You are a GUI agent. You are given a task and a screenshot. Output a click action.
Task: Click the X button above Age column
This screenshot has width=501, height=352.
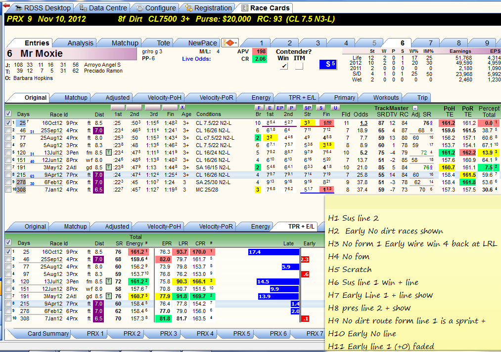(x=182, y=108)
